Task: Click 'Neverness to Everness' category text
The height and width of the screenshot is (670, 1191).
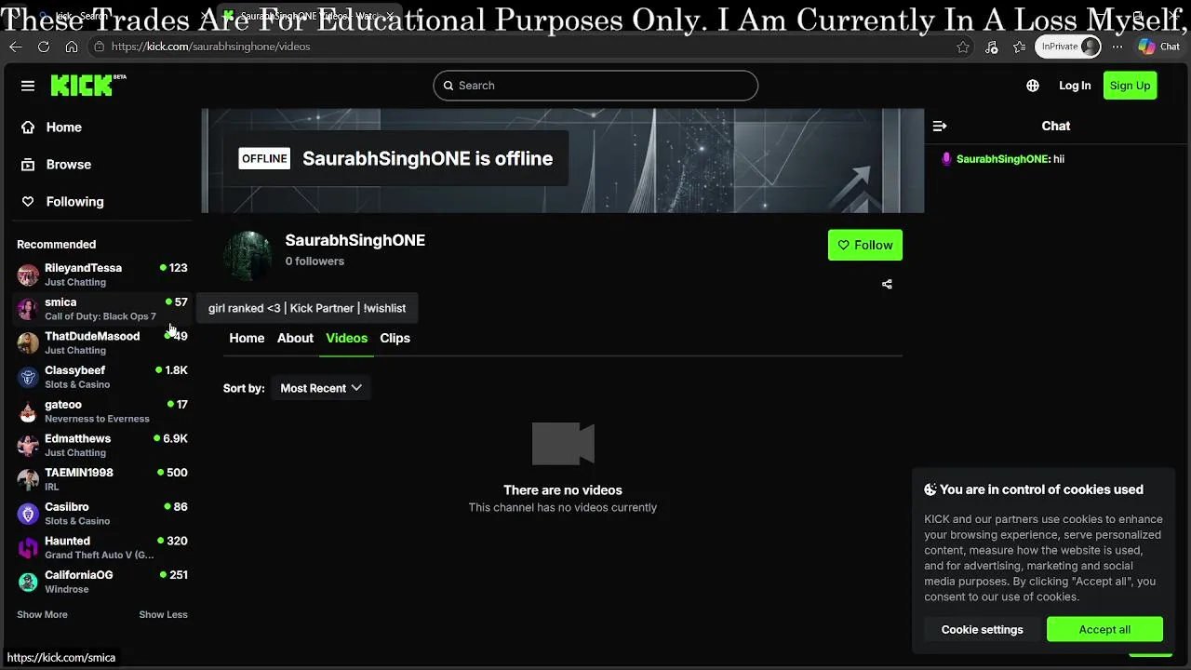Action: pyautogui.click(x=97, y=419)
